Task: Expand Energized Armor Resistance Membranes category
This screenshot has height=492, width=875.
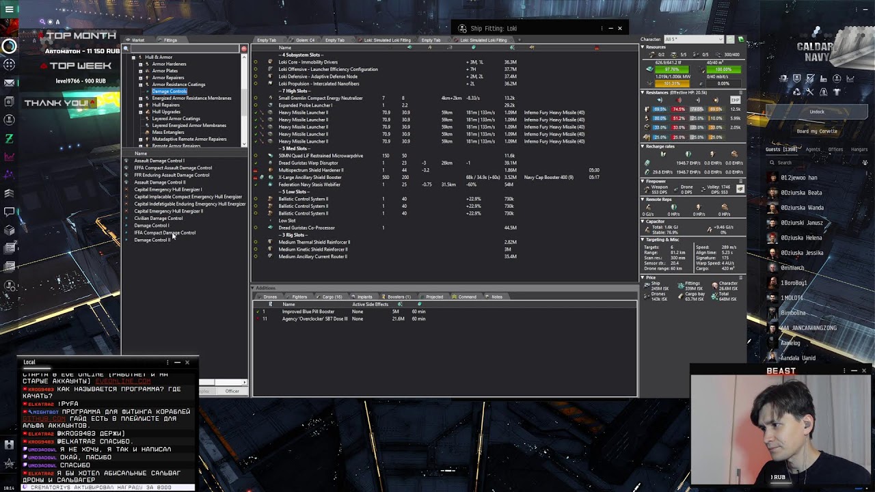Action: [x=141, y=98]
